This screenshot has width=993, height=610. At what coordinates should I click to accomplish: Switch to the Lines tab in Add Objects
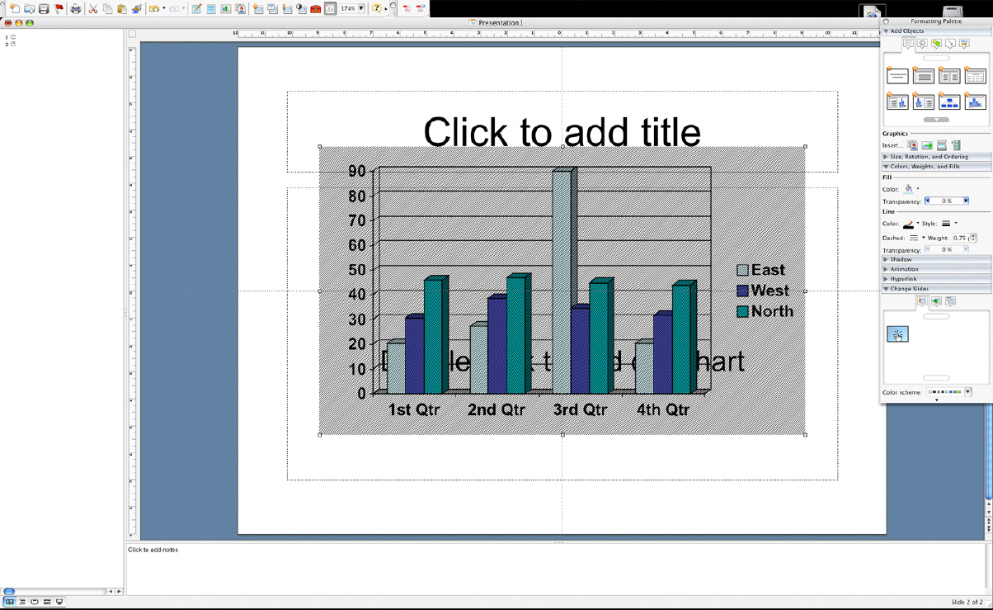(950, 43)
